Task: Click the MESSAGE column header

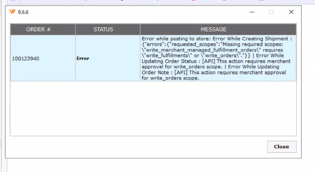Action: 218,29
